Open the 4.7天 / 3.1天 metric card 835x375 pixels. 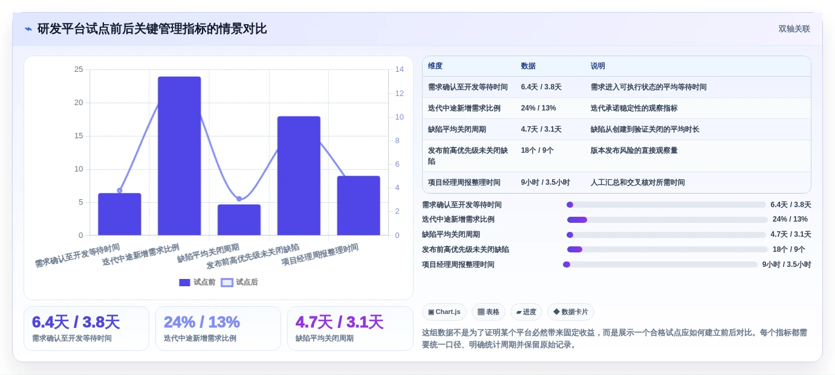pyautogui.click(x=350, y=329)
